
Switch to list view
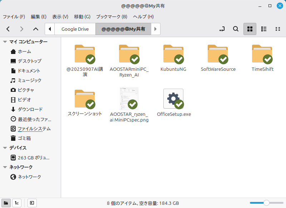pos(264,29)
